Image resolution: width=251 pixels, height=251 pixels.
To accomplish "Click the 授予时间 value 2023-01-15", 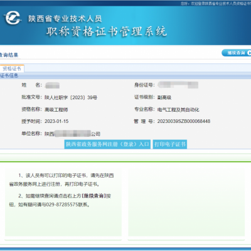I will 56,121.
